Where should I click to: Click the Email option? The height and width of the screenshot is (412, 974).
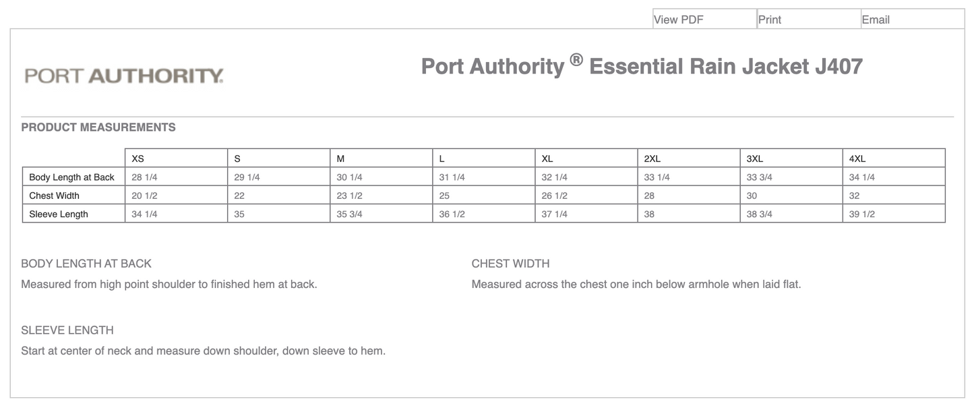(x=876, y=19)
